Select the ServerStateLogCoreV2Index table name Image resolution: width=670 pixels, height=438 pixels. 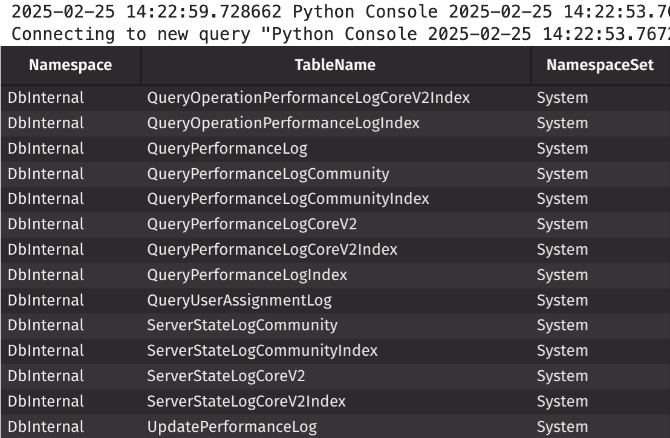point(247,402)
